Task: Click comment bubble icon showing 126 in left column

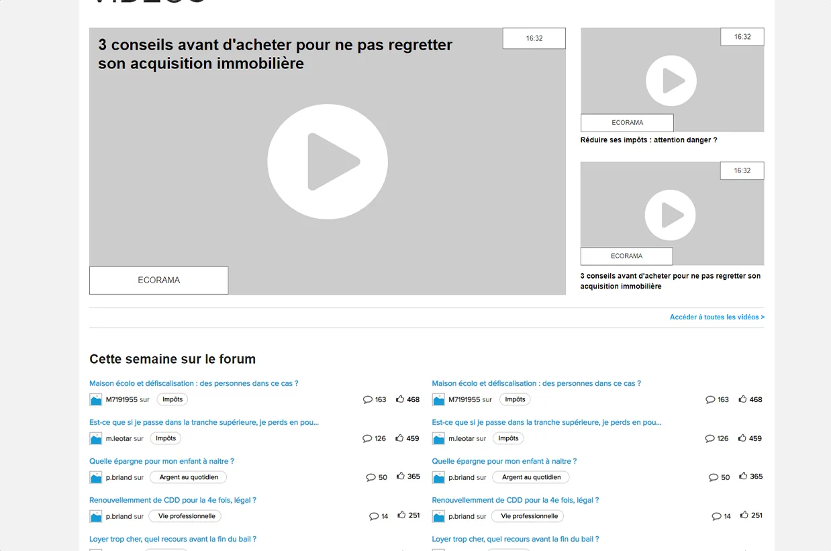Action: pyautogui.click(x=367, y=438)
